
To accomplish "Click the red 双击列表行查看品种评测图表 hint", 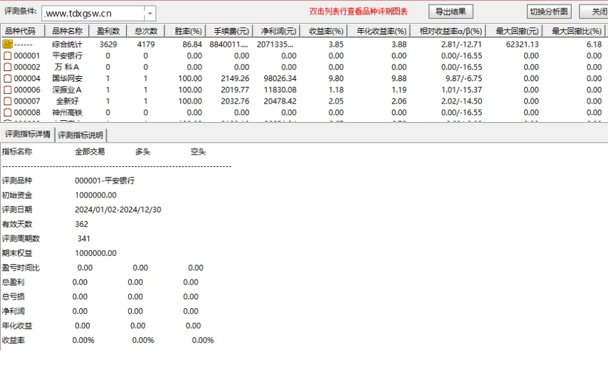I will (358, 12).
